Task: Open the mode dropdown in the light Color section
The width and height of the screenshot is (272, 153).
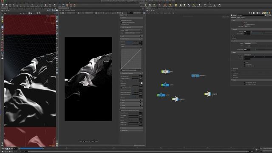Action: tap(250, 43)
